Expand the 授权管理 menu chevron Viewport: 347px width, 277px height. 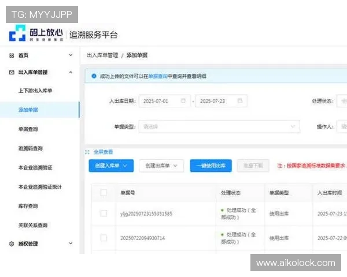point(71,243)
